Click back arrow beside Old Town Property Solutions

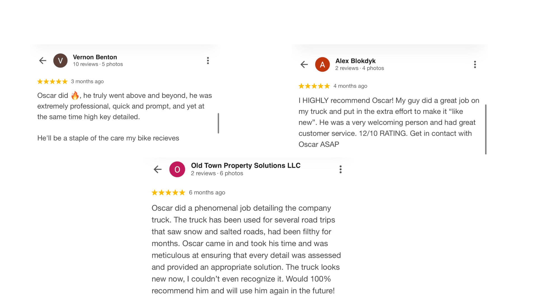point(158,169)
